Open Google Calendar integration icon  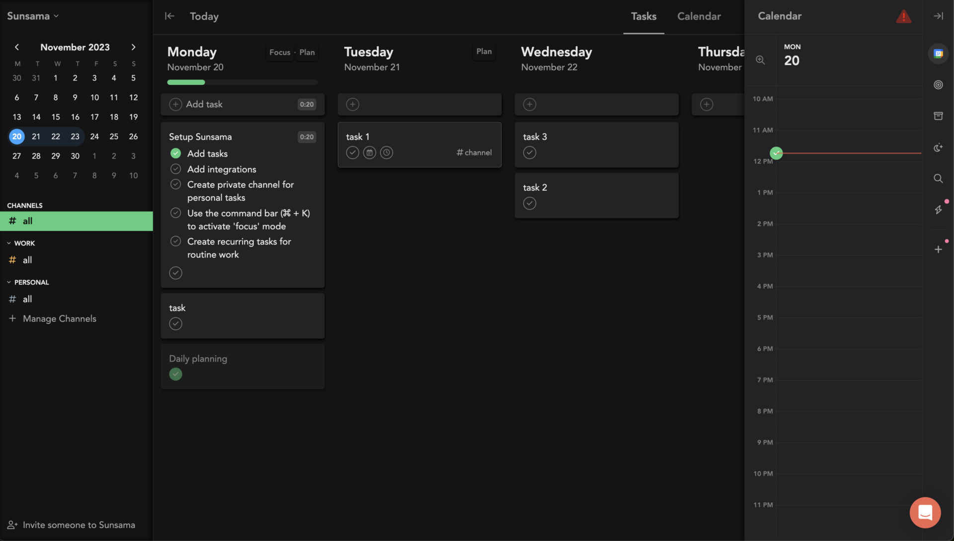[x=938, y=54]
